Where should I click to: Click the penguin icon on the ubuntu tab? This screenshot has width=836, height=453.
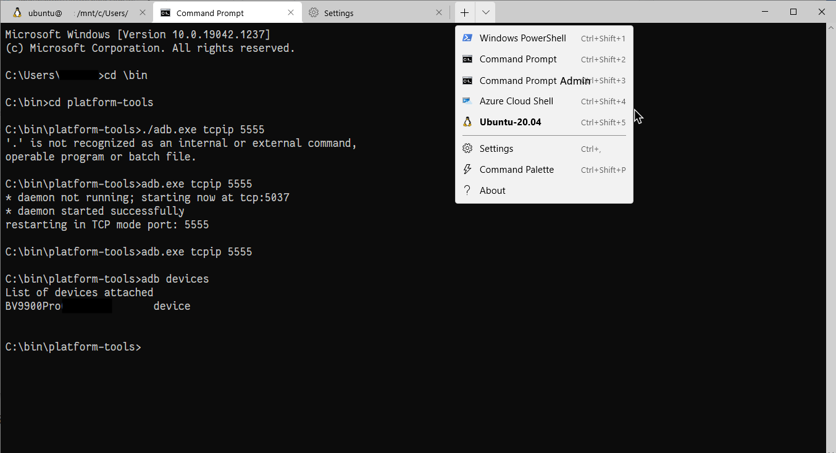[x=17, y=12]
